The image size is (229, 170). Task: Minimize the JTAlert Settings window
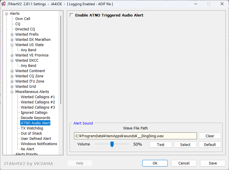[x=196, y=4]
